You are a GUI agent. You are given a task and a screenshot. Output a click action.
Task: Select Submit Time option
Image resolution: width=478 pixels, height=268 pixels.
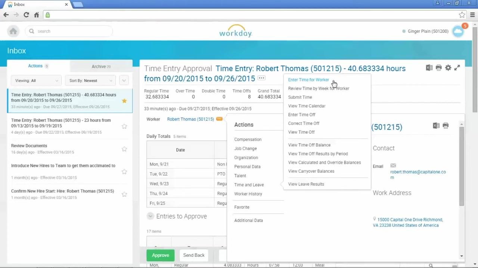pyautogui.click(x=300, y=97)
